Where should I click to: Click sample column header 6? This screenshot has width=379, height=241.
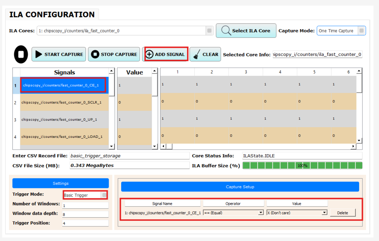344,72
